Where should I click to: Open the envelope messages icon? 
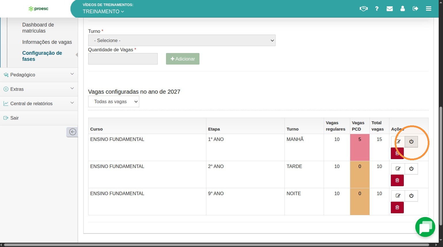click(390, 9)
